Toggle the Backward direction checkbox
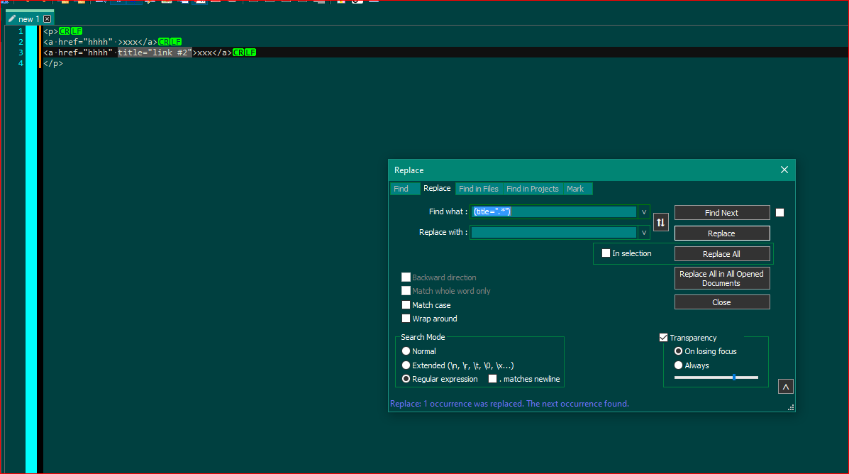This screenshot has height=474, width=849. pyautogui.click(x=406, y=277)
